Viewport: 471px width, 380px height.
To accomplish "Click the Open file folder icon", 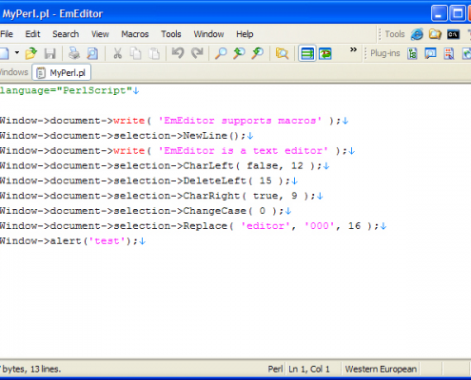I will 31,53.
